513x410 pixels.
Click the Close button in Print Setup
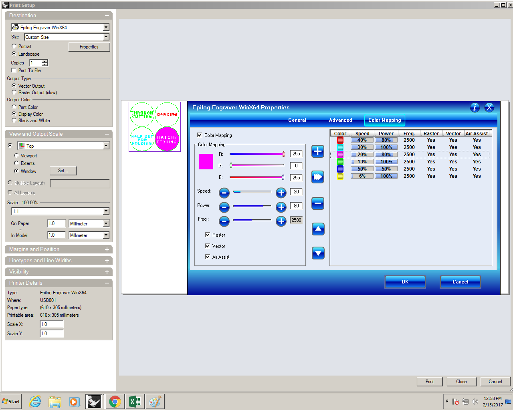[461, 382]
